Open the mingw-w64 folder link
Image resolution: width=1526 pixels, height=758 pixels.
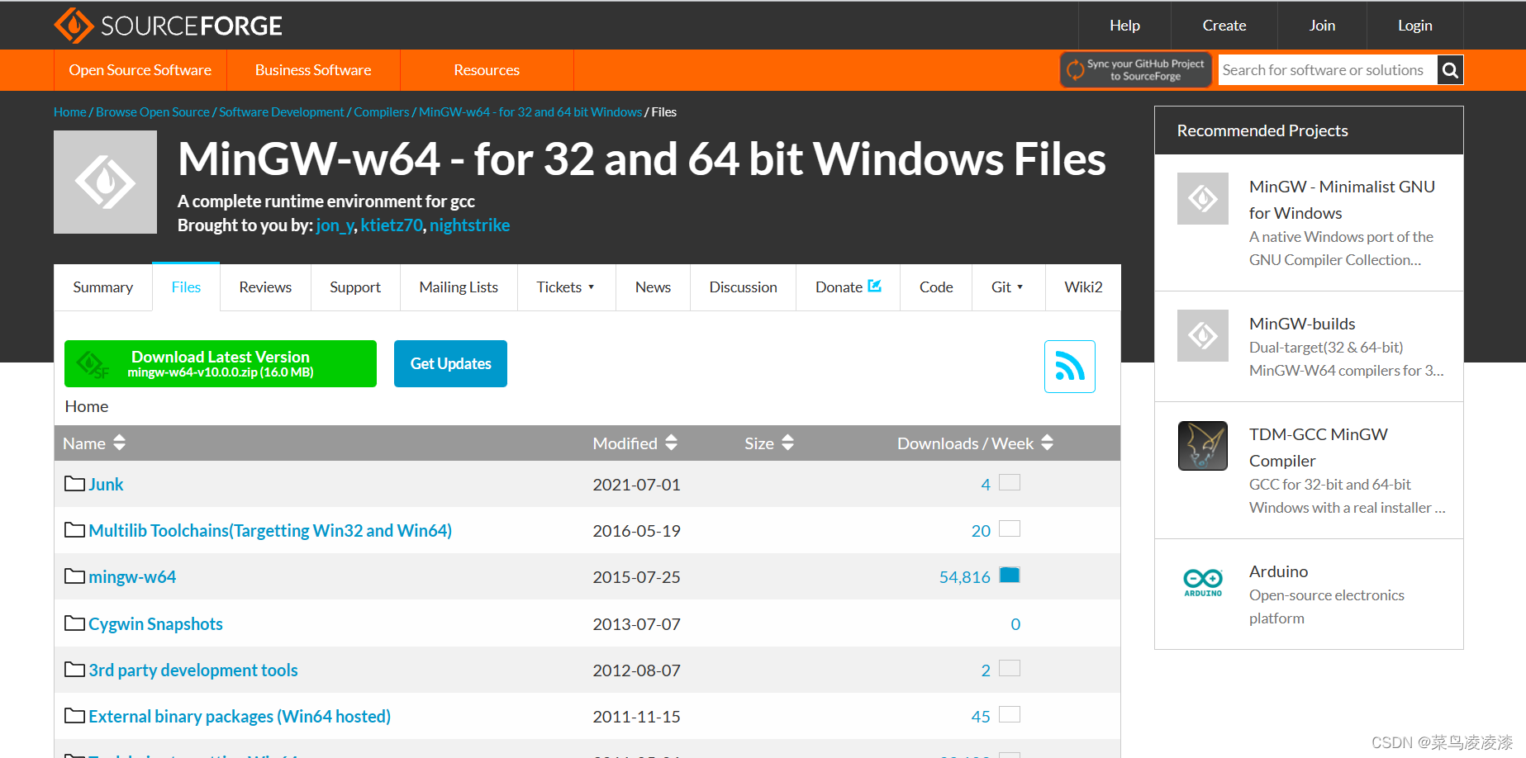coord(132,577)
